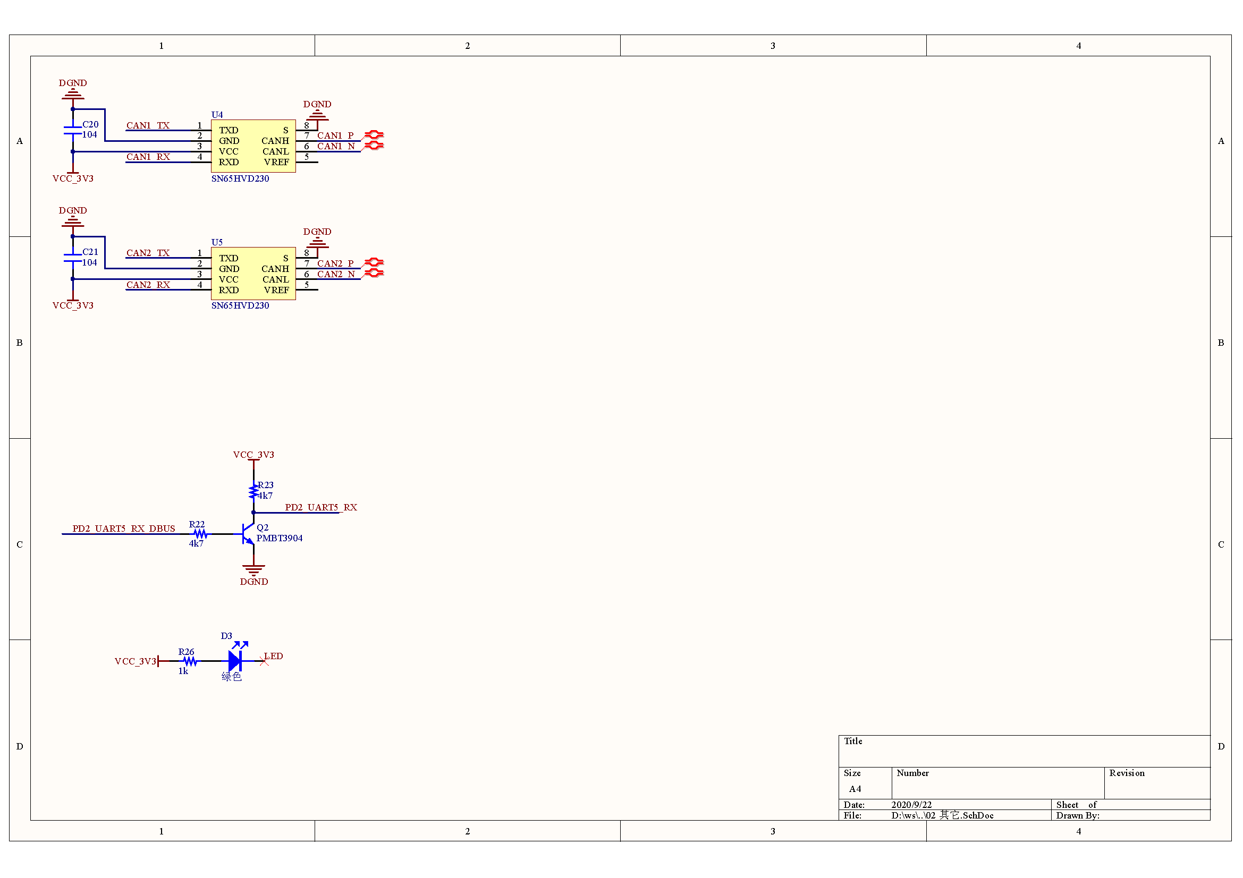Click the U5 SN65HVD230 chip body
Screen dimensions: 1243x878
[253, 274]
